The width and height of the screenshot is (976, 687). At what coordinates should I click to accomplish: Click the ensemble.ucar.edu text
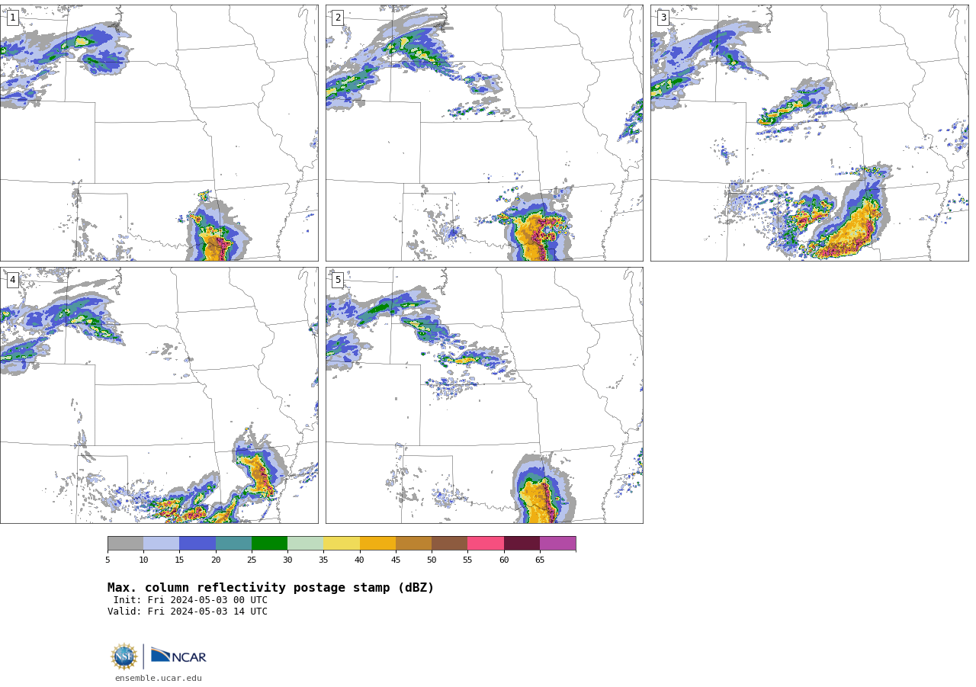tap(159, 678)
